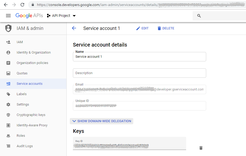Click the Google APIs logo

pos(29,16)
